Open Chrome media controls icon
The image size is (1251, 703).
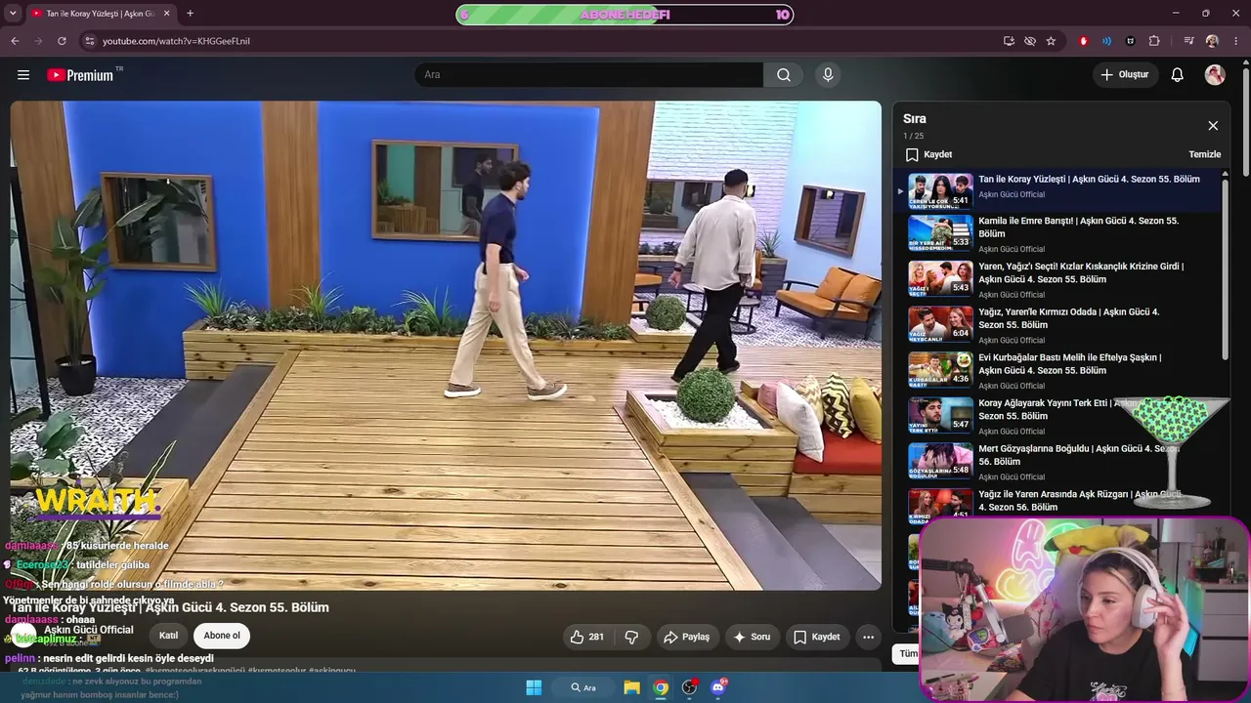(x=1188, y=41)
